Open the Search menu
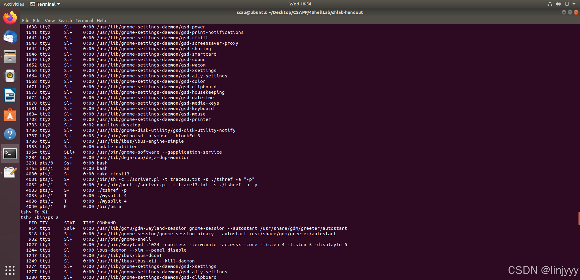This screenshot has width=580, height=280. [x=65, y=21]
